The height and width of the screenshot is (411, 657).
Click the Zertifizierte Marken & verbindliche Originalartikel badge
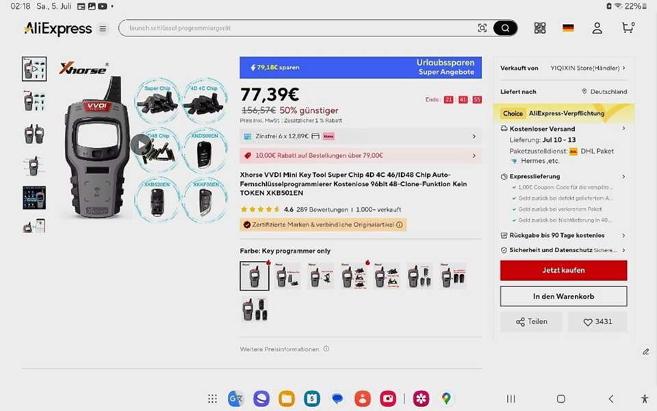click(x=323, y=225)
